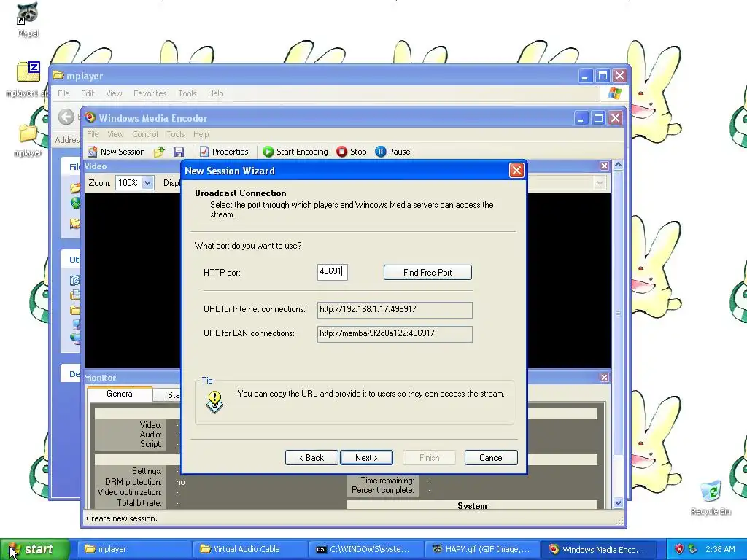Image resolution: width=747 pixels, height=560 pixels.
Task: Switch to HAPY.gif taskbar button
Action: tap(481, 549)
